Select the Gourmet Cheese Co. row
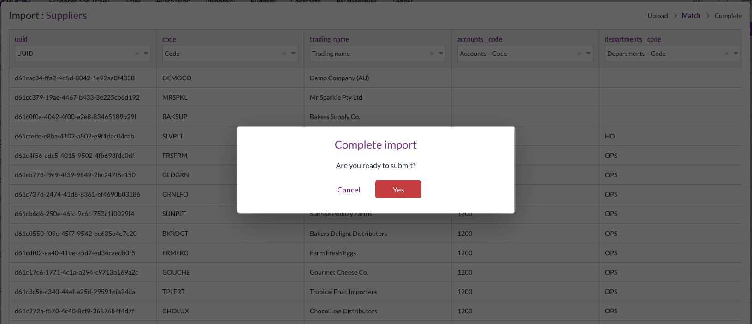 coord(339,272)
